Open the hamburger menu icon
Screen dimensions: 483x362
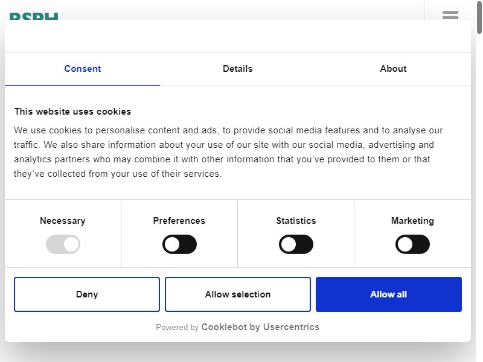(x=450, y=14)
